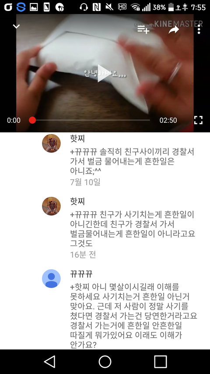Open recent apps with the square button
210x374 pixels.
click(160, 362)
